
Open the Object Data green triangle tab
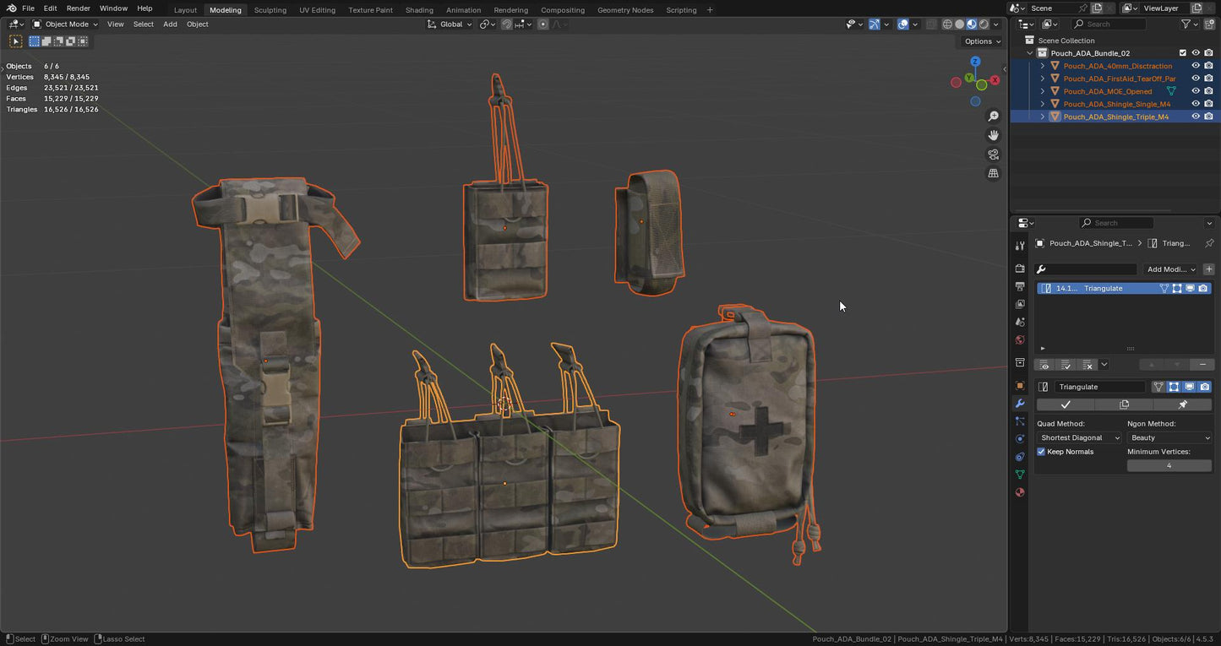(1020, 475)
